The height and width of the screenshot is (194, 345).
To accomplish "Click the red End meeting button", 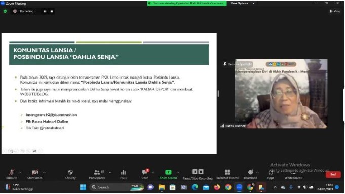I will (x=333, y=174).
